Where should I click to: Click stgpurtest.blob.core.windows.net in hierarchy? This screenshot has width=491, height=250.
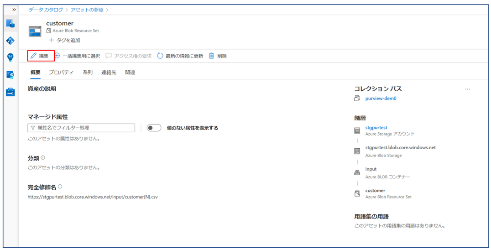[x=401, y=147]
